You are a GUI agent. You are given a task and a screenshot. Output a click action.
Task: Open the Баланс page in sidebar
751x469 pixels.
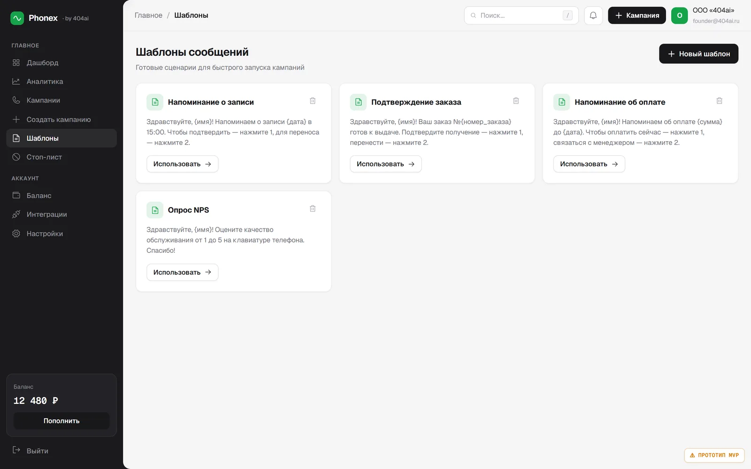pos(61,196)
